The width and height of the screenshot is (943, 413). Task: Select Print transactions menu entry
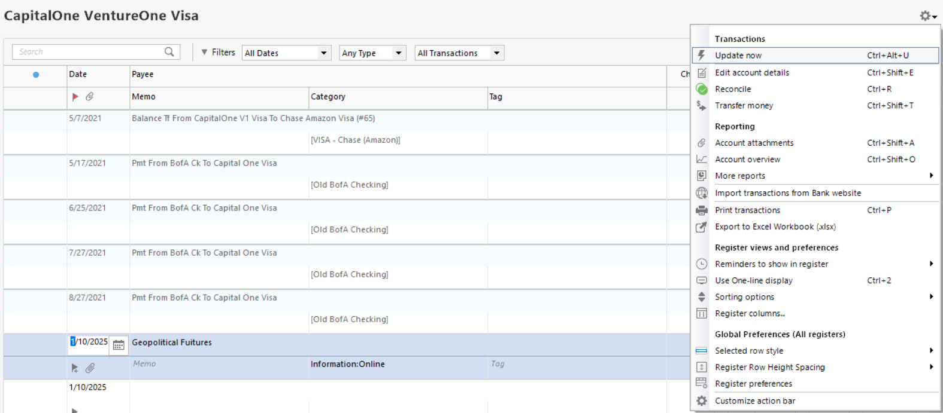point(815,210)
